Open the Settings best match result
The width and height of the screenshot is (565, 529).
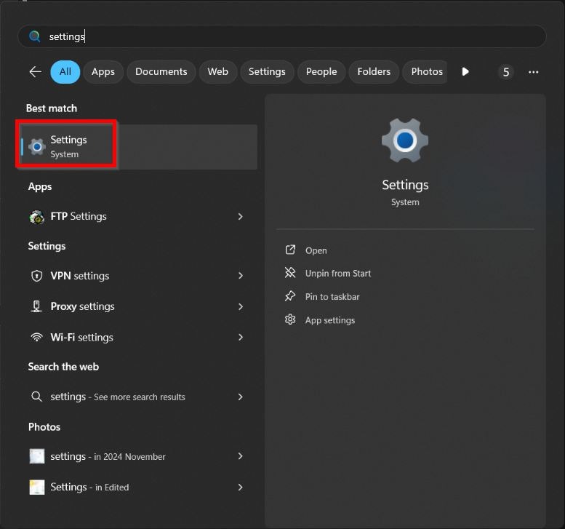coord(68,146)
